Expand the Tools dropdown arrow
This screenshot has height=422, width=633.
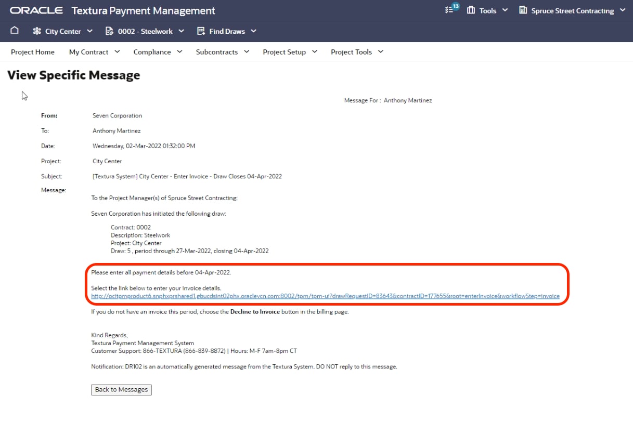[505, 10]
